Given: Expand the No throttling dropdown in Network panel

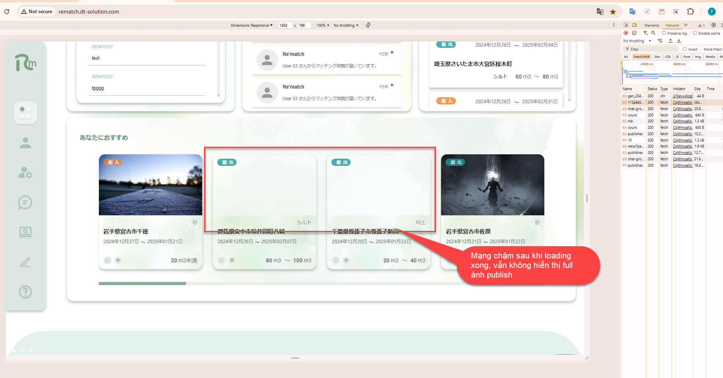Looking at the screenshot, I should 637,41.
